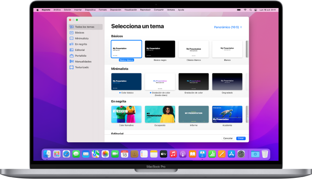Viewport: 312px width, 179px height.
Task: Open the Wi-Fi status menu
Action: [x=245, y=10]
